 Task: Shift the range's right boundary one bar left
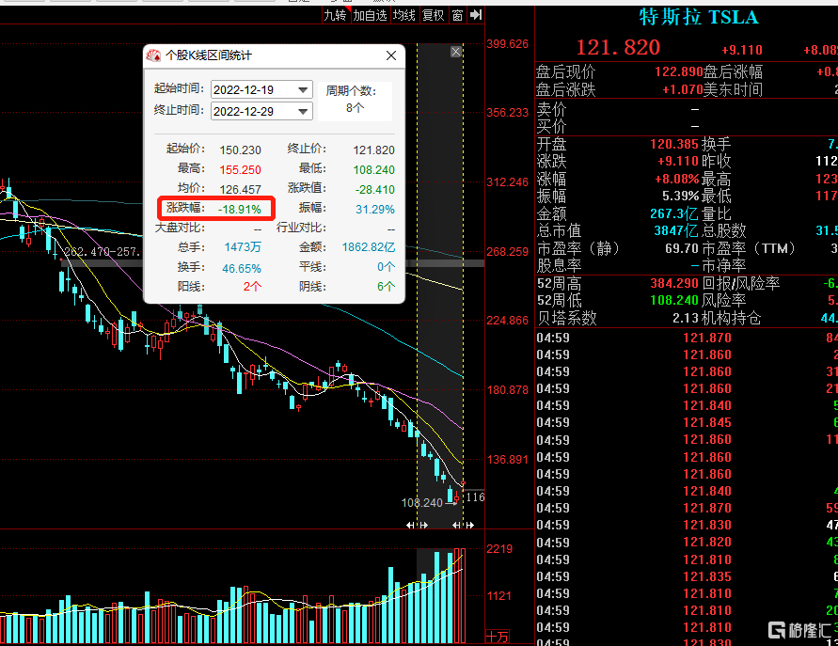456,526
